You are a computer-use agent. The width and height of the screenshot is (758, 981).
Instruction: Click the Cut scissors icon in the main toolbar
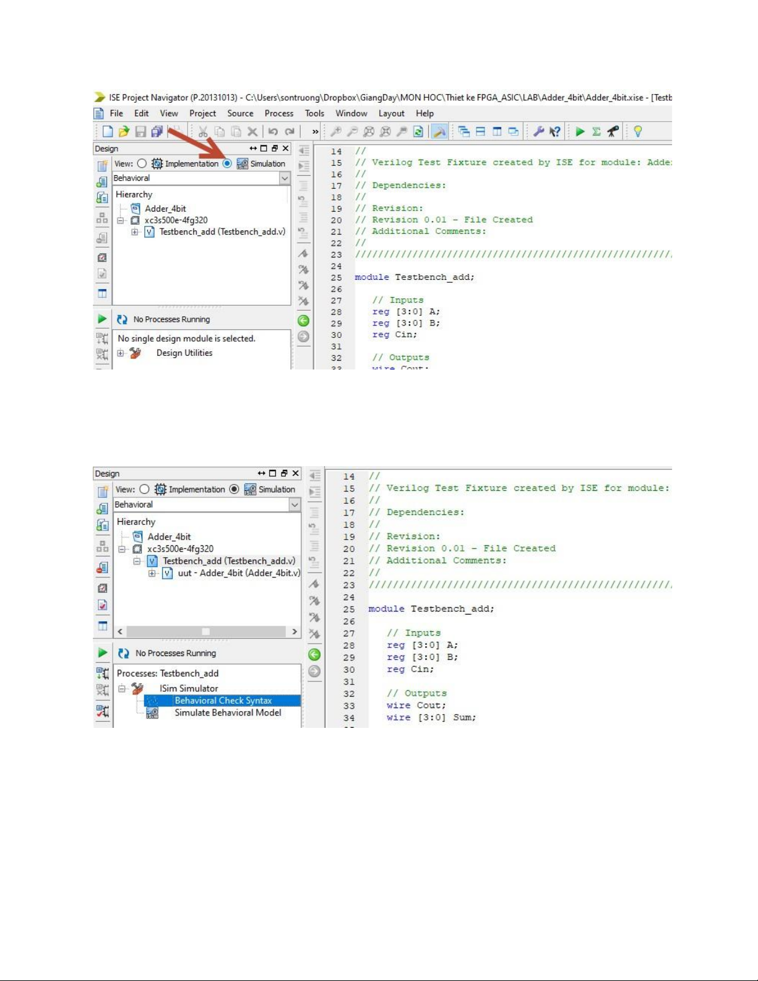click(x=202, y=131)
